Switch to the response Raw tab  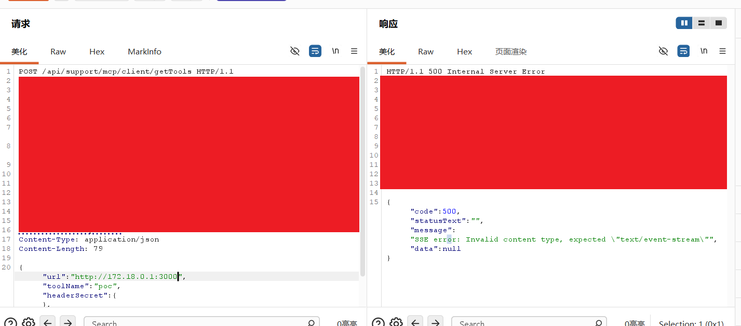pos(426,52)
